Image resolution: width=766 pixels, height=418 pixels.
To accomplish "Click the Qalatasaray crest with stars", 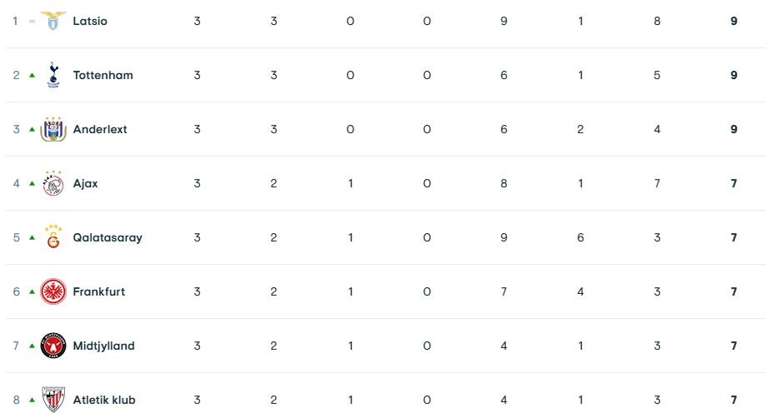I will point(53,236).
